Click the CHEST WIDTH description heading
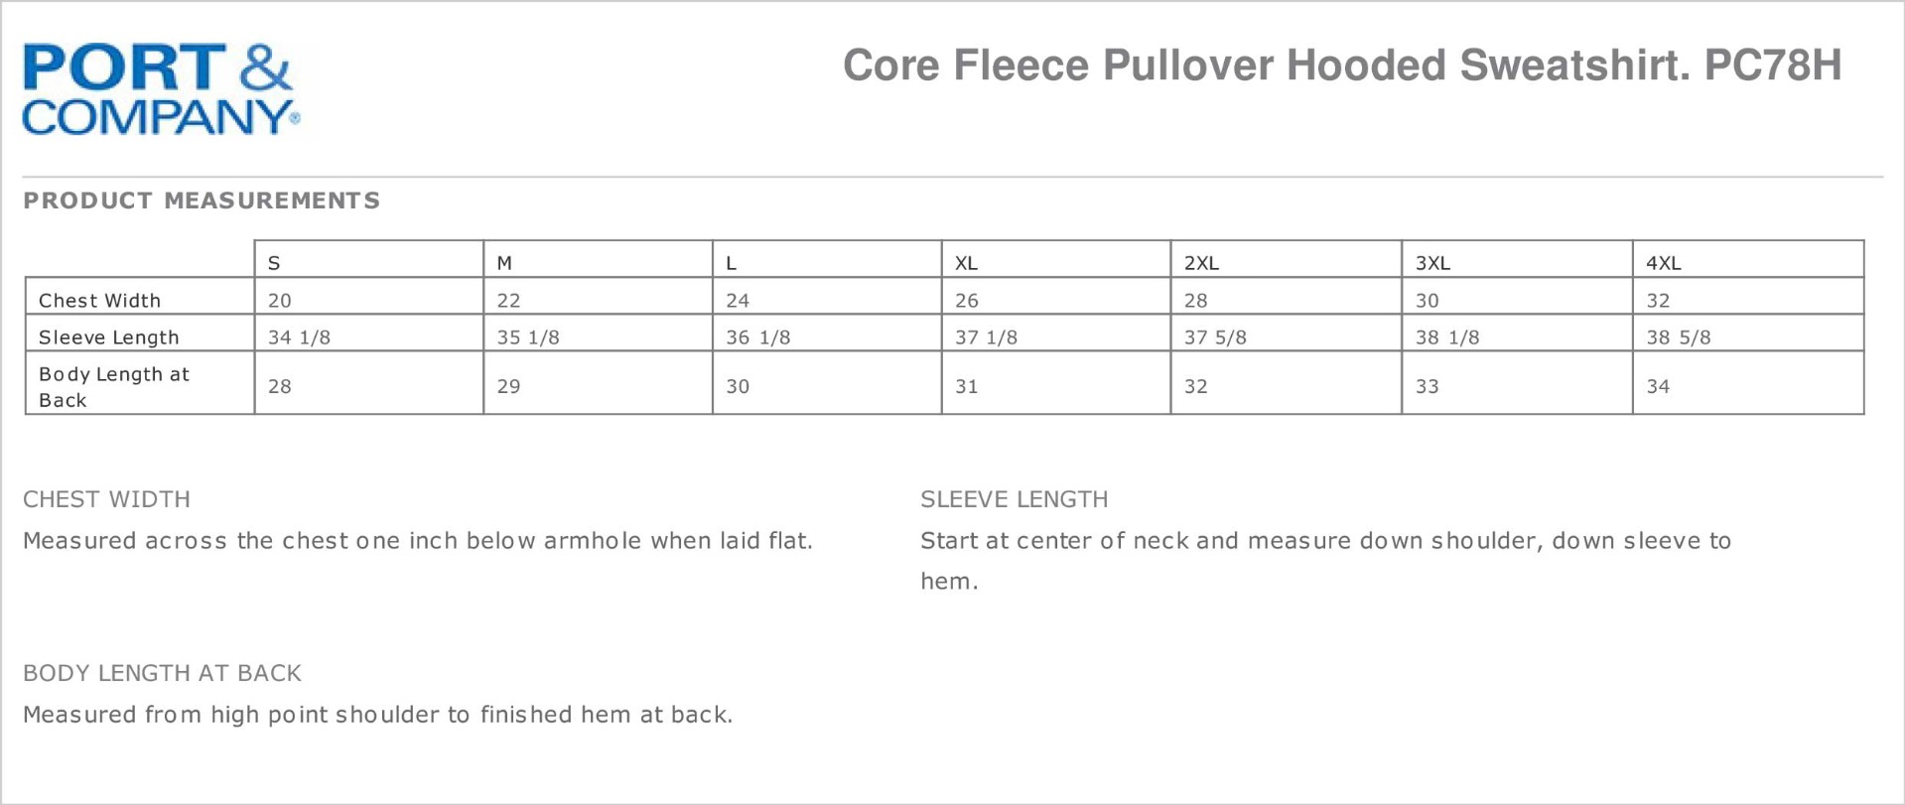1905x805 pixels. 106,499
